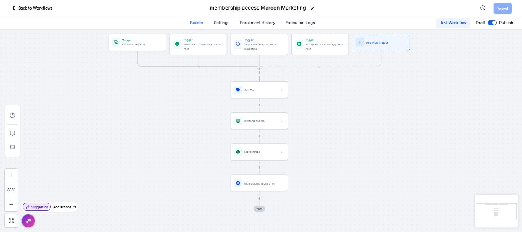Screen dimensions: 522x232
Task: Zoom out with the minus icon
Action: click(x=11, y=204)
